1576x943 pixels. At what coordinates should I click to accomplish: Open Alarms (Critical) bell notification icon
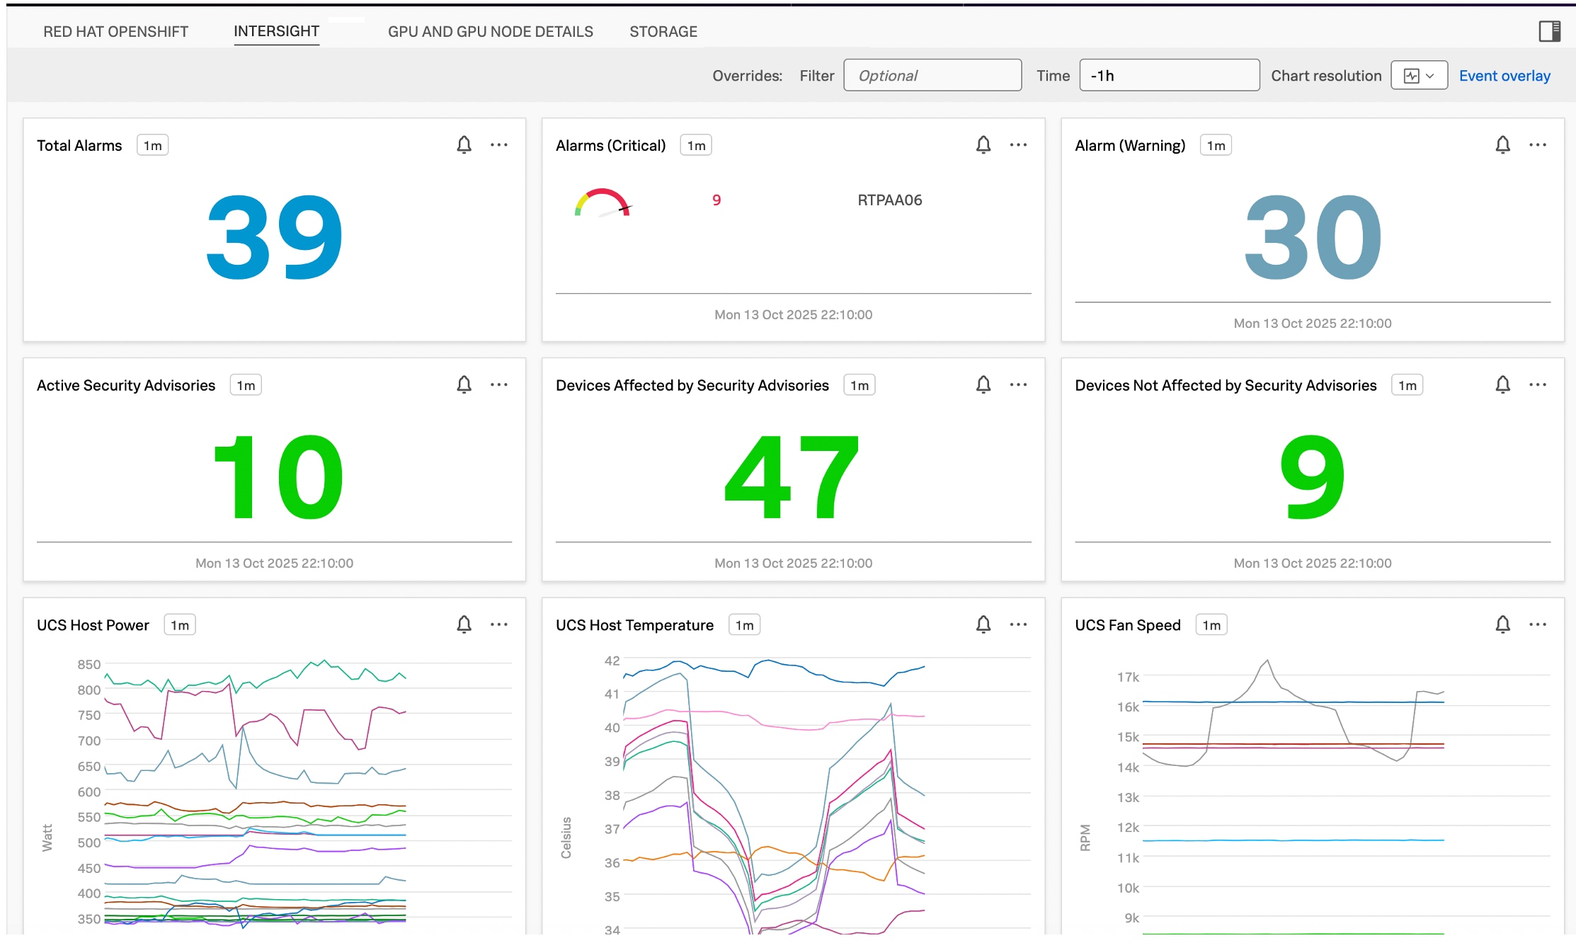[x=983, y=145]
